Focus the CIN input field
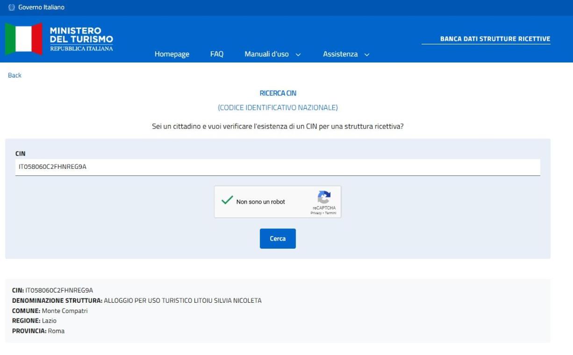The width and height of the screenshot is (573, 355). click(278, 167)
